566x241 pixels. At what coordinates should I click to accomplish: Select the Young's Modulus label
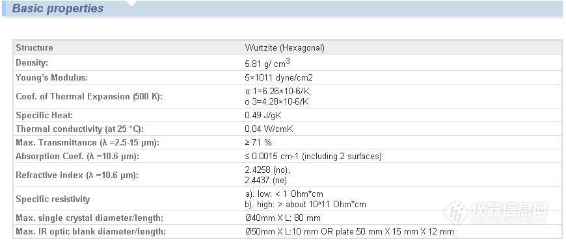pos(51,78)
